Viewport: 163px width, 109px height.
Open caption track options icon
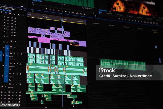pyautogui.click(x=23, y=15)
